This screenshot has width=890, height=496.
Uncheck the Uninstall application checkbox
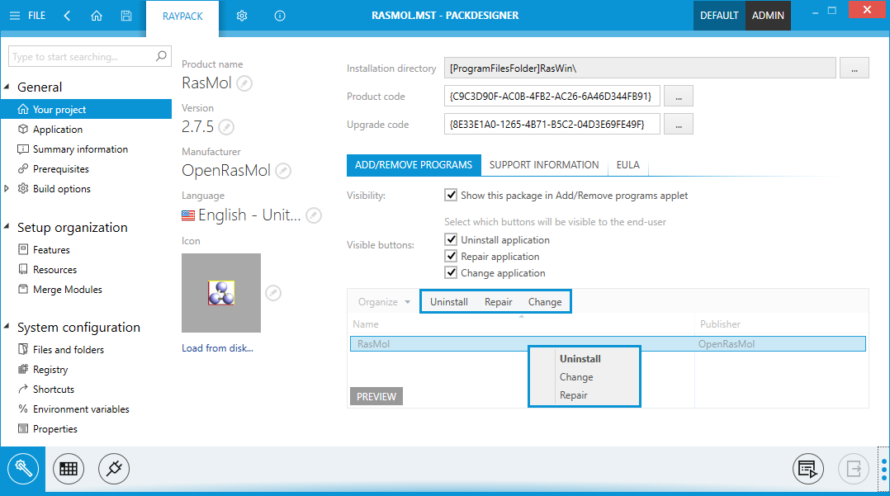(451, 239)
